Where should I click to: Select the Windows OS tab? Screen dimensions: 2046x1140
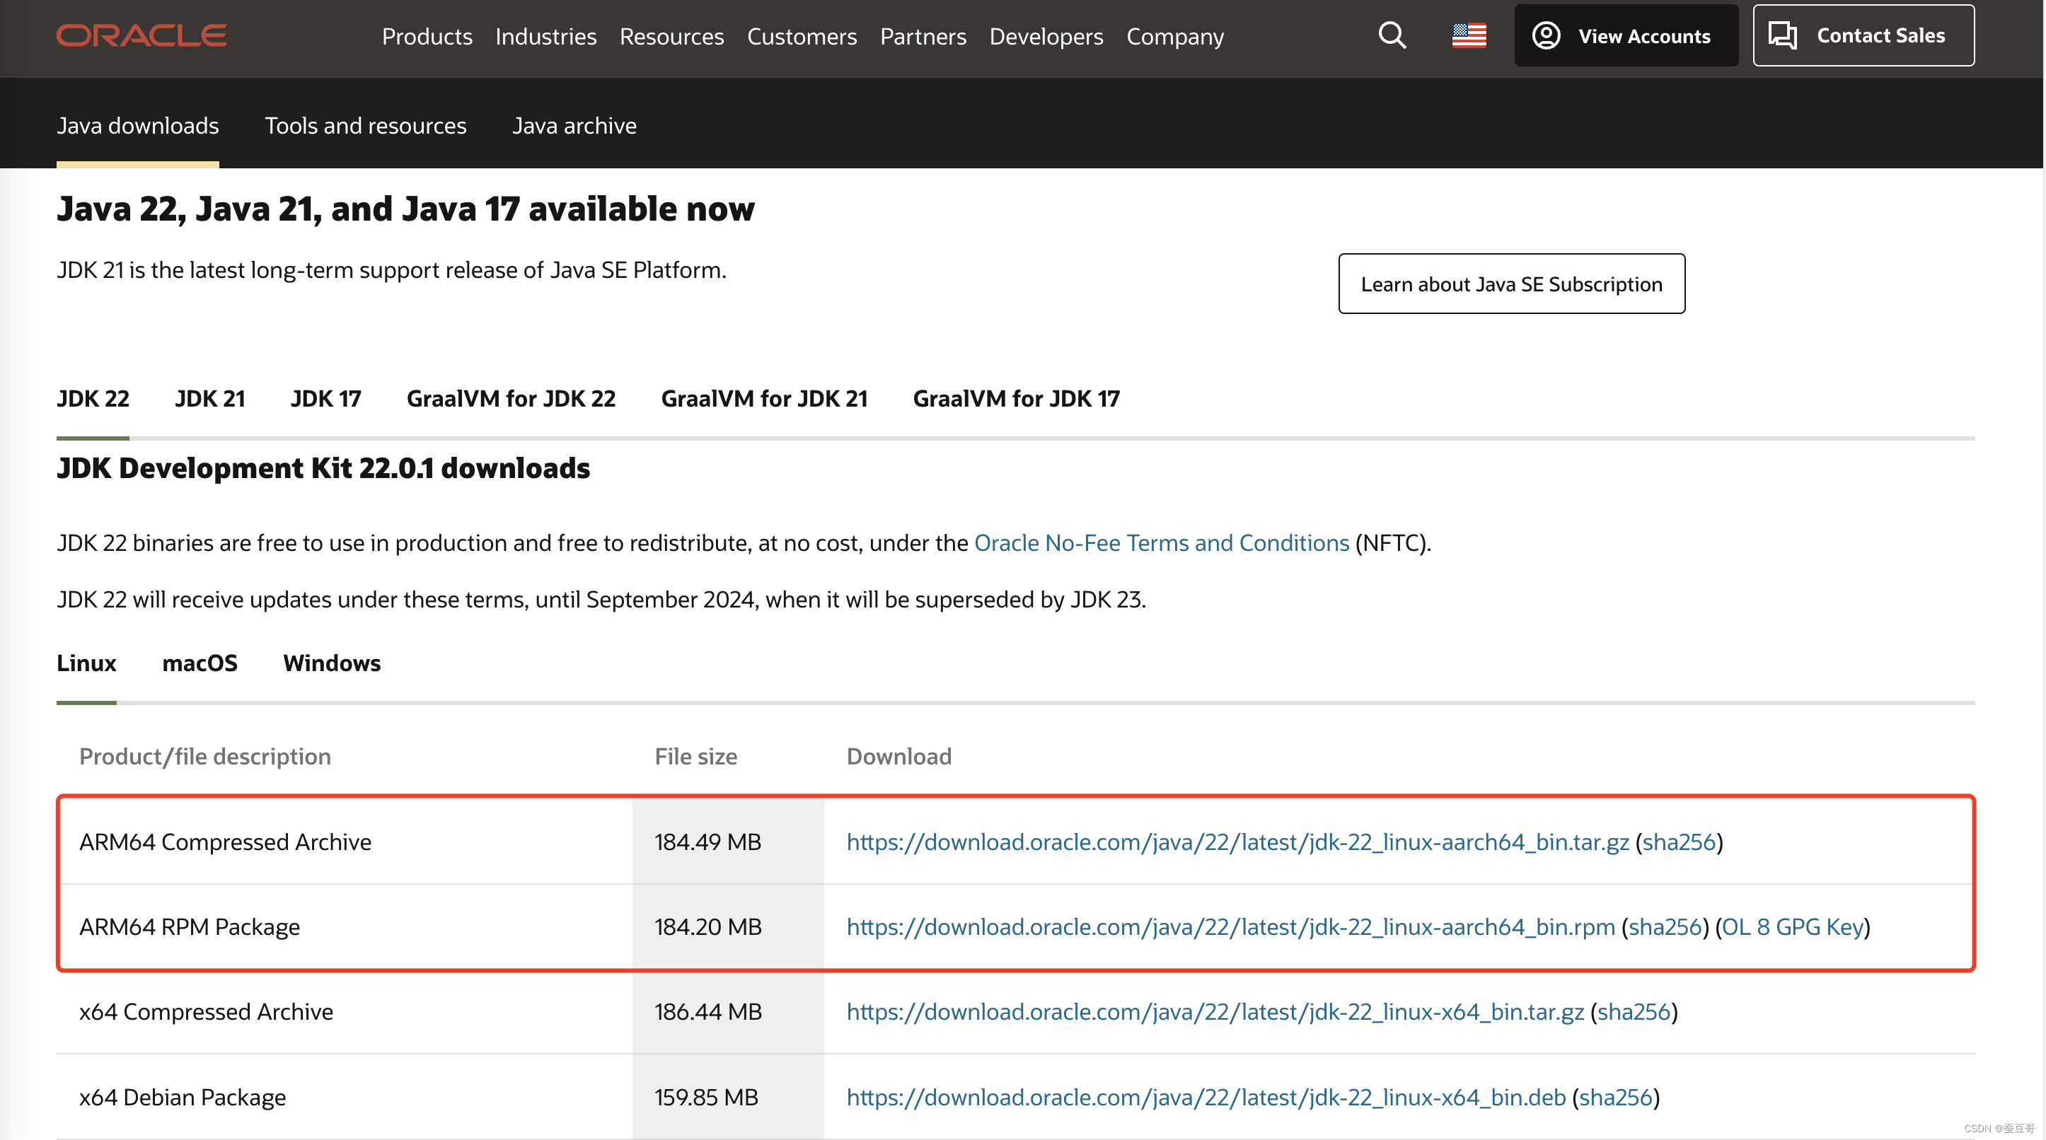click(x=332, y=663)
